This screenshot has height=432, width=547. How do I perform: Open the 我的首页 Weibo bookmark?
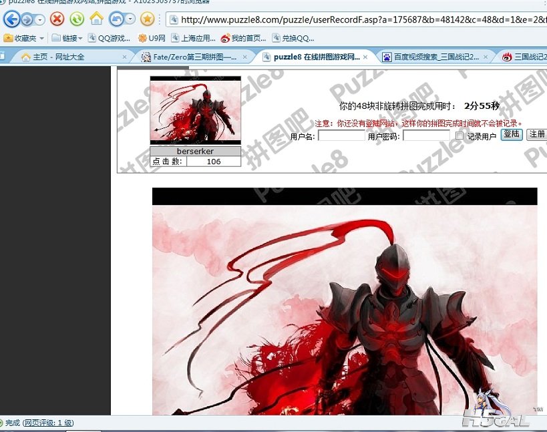pos(244,38)
